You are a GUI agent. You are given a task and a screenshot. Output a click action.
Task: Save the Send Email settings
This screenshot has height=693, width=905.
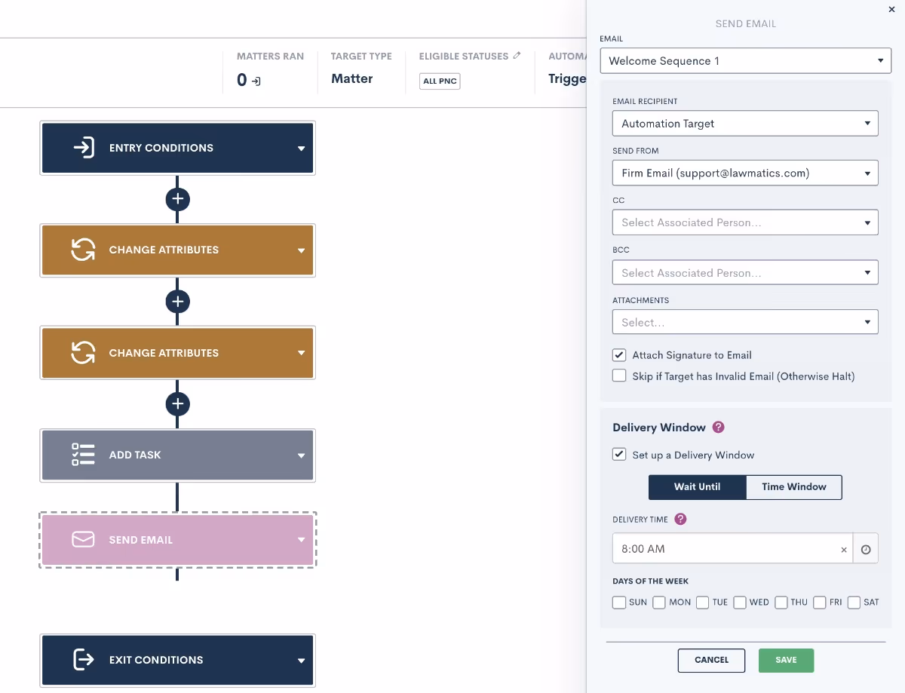[x=786, y=661]
